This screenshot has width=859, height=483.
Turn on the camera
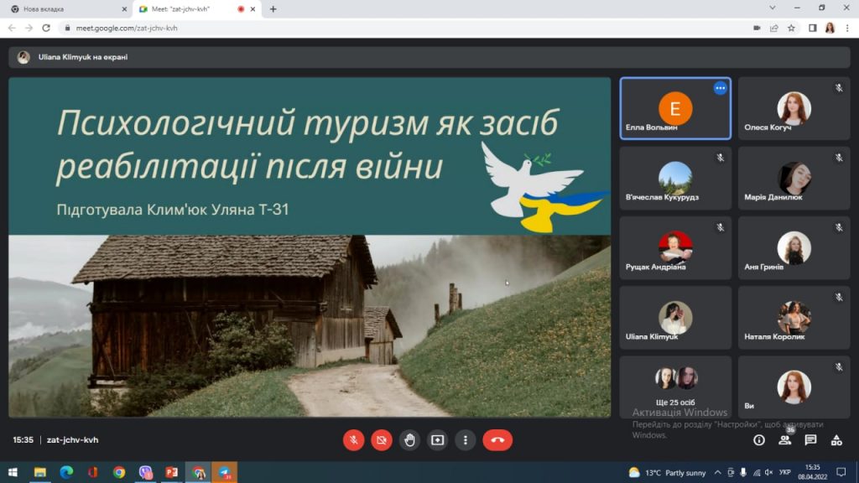point(382,440)
